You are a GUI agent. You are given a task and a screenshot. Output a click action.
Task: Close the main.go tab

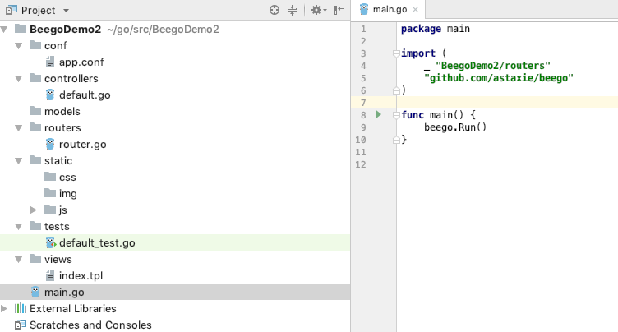pos(416,10)
